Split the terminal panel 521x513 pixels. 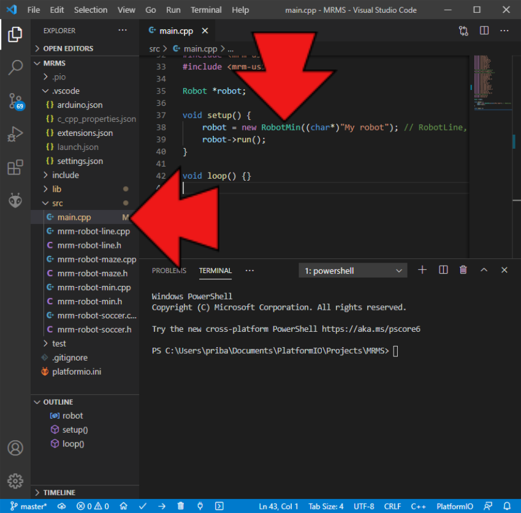443,270
